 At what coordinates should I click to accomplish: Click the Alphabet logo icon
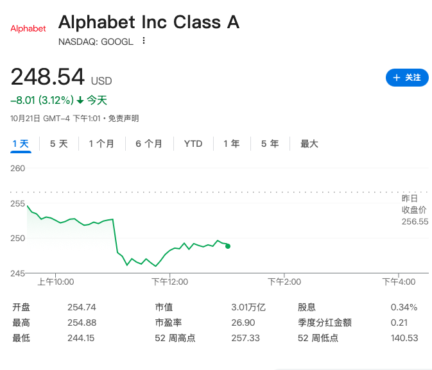point(28,29)
